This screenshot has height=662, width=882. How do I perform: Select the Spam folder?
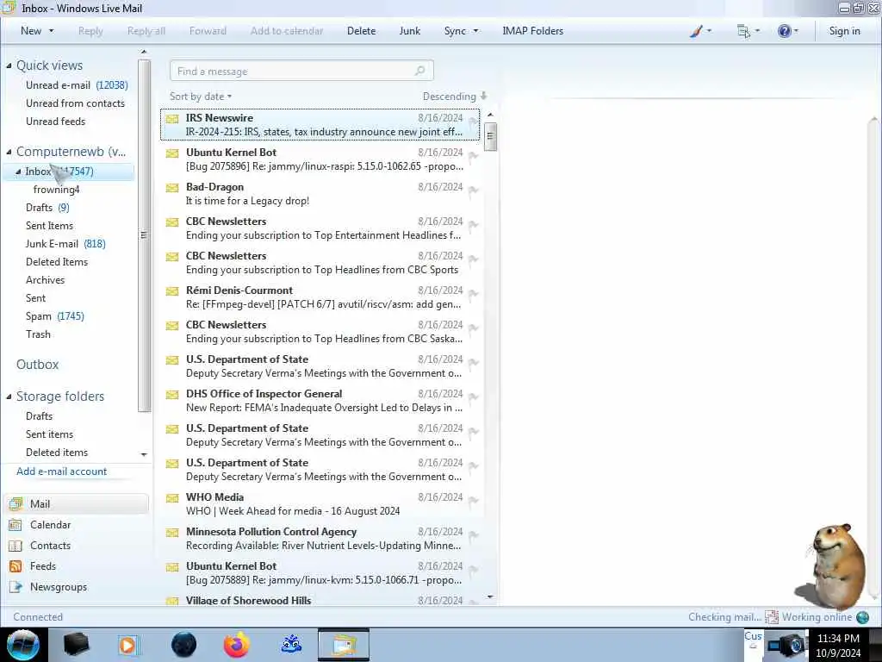54,316
